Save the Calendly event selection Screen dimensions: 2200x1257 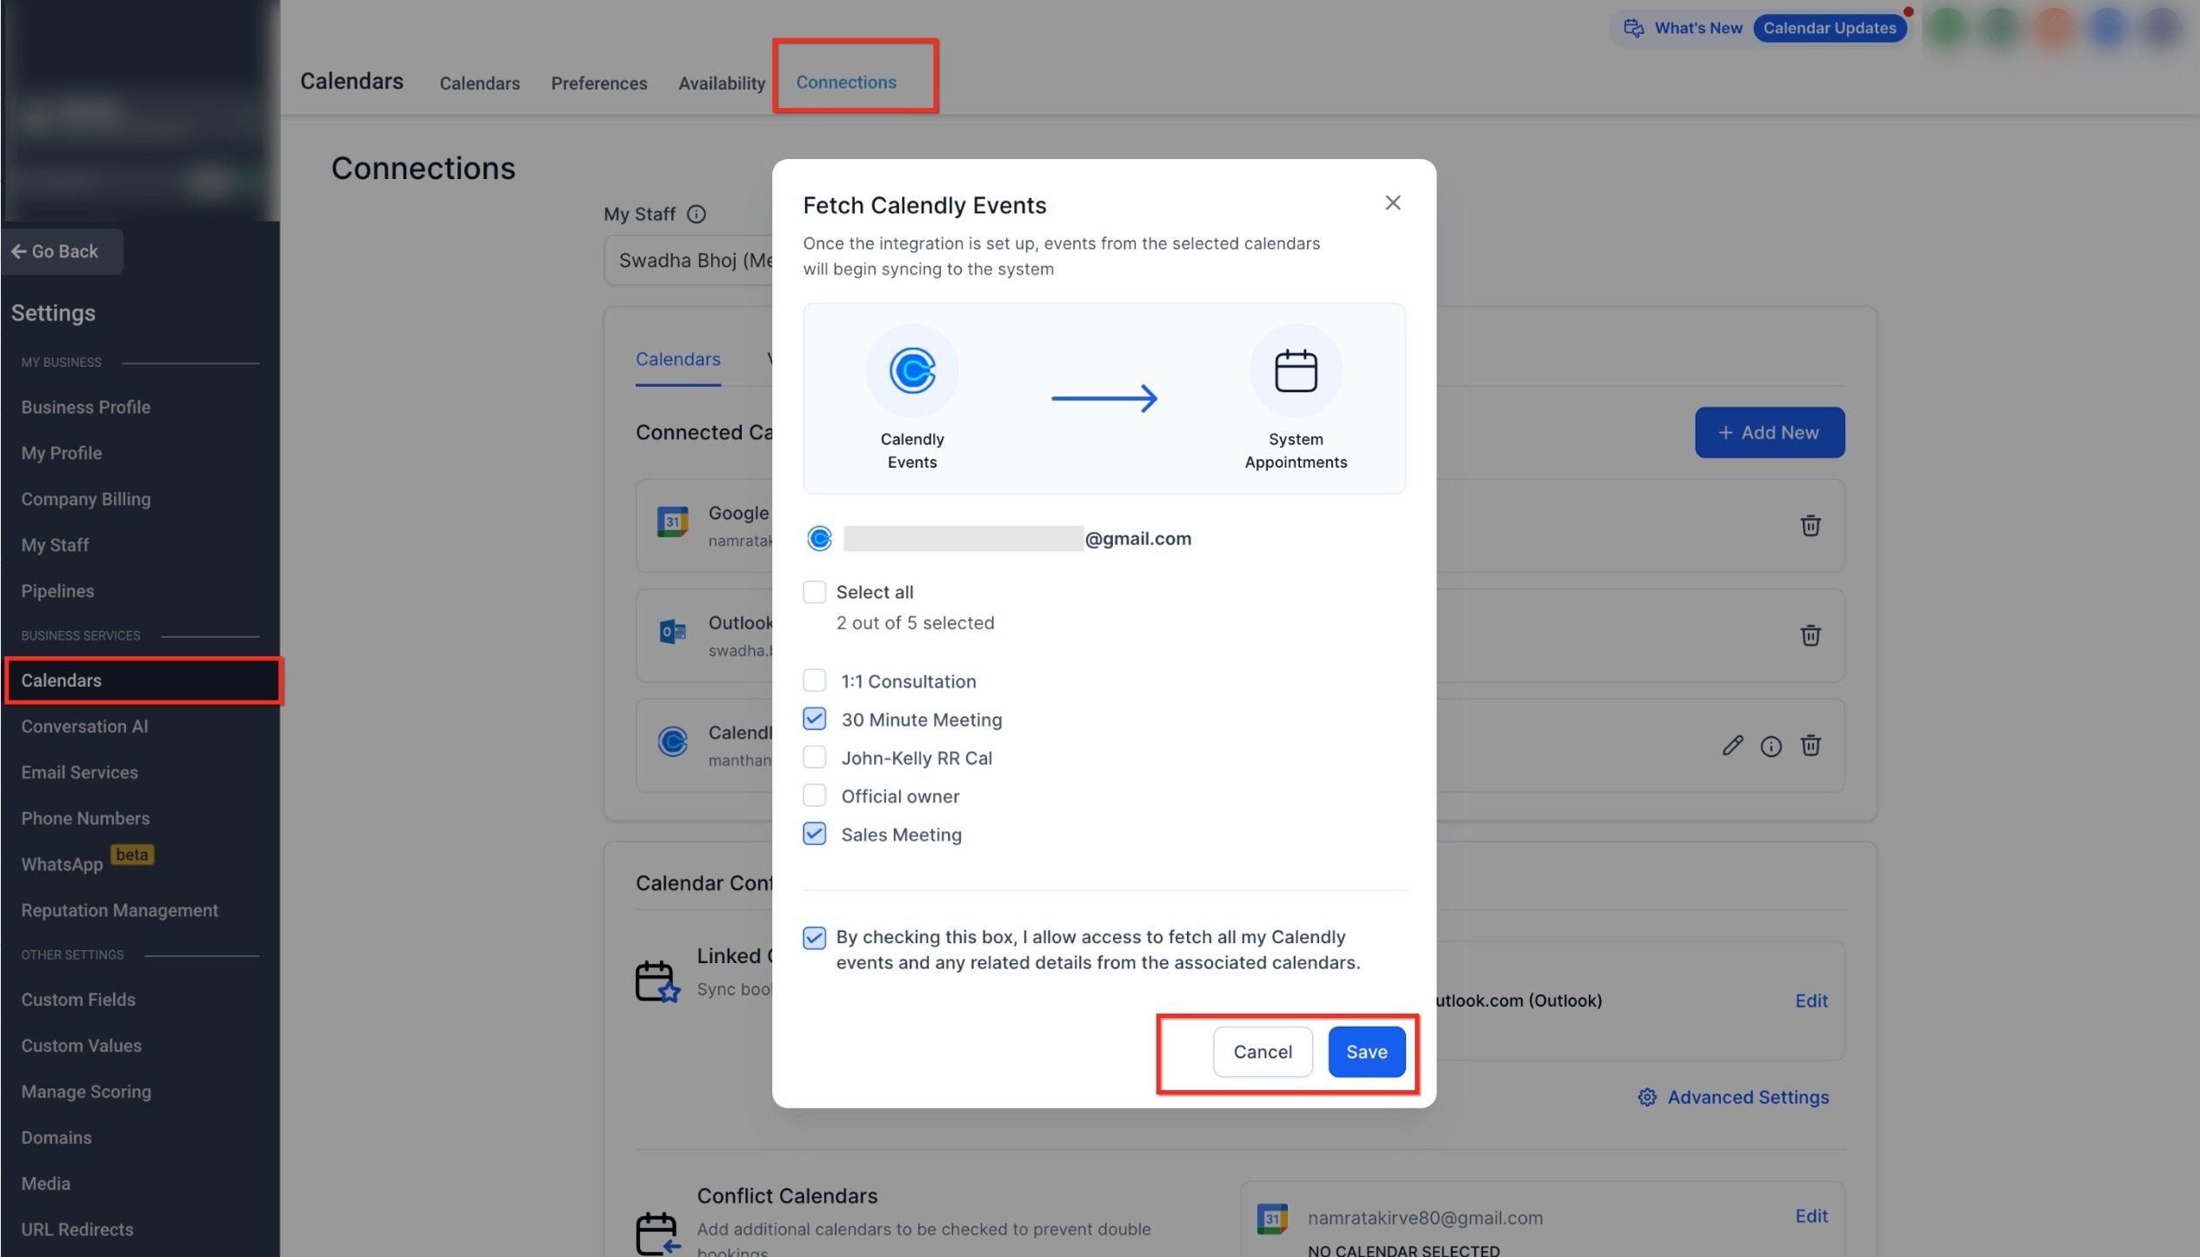[x=1365, y=1052]
